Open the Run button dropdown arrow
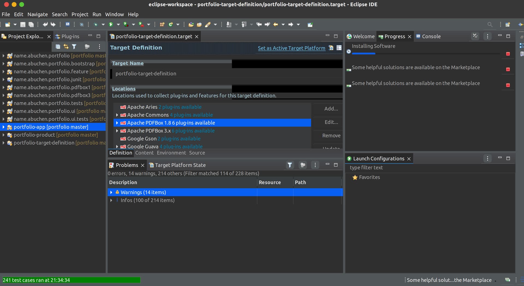 click(118, 25)
